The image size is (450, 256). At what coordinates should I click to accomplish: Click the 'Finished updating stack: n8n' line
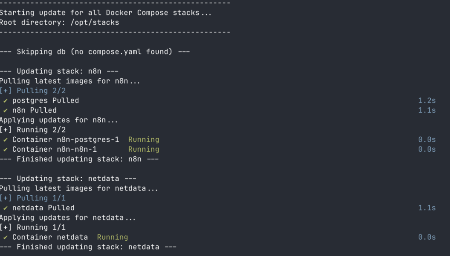[x=79, y=159]
